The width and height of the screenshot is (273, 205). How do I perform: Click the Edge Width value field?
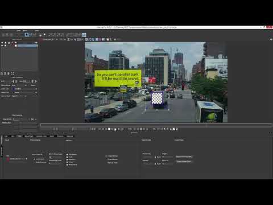coord(21,120)
